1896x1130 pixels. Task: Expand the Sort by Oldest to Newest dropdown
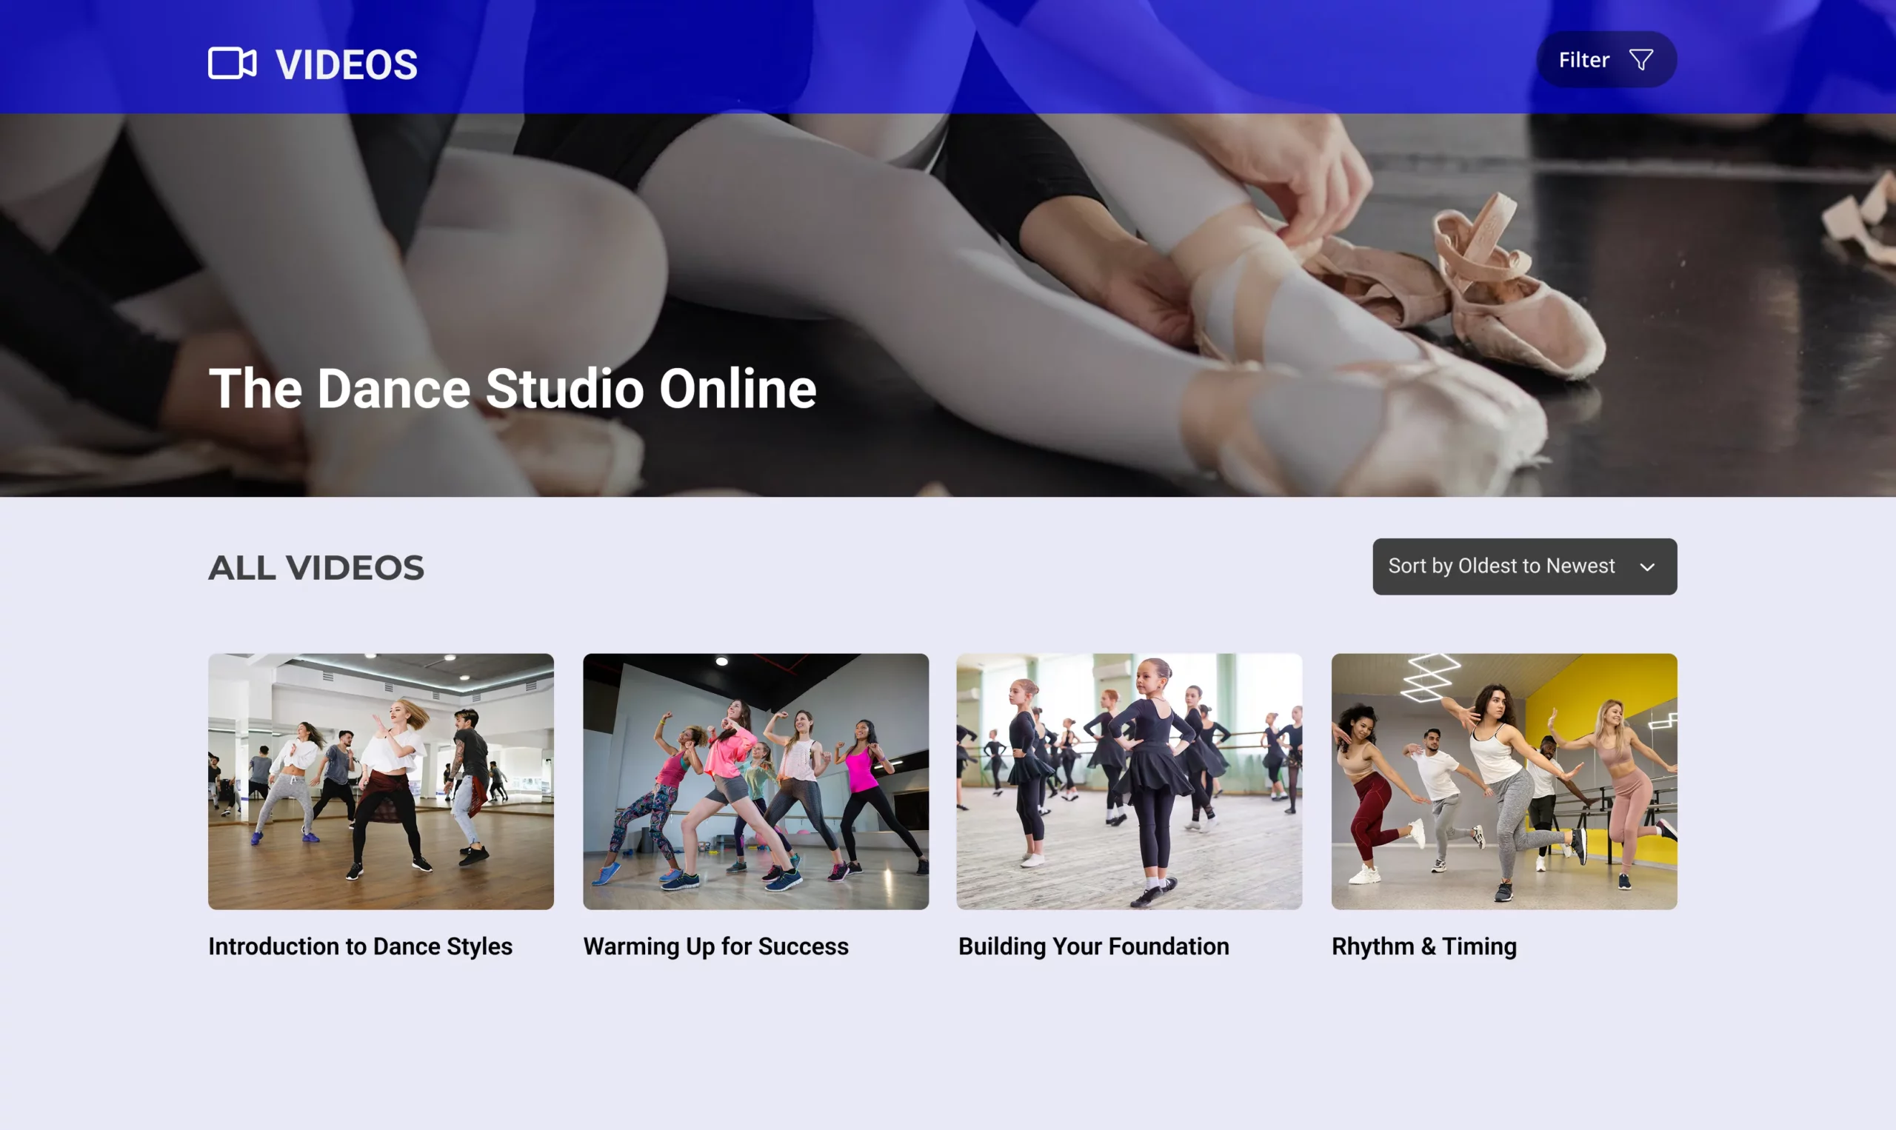1523,566
